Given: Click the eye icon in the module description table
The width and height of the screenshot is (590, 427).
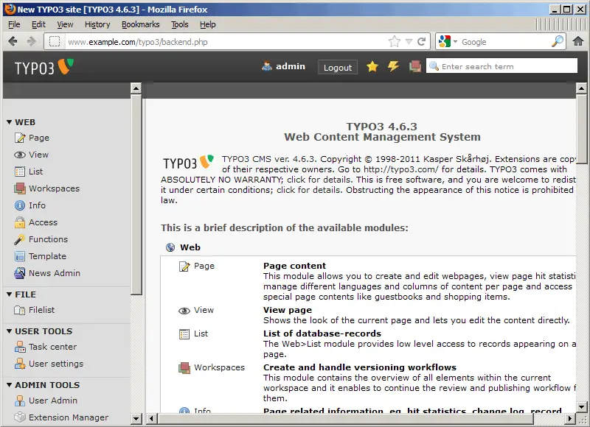Looking at the screenshot, I should pos(184,311).
